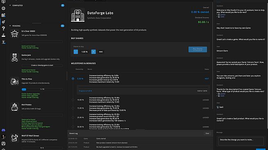Screen dimensions: 268x150
Task: Click the Wolf Of Wall Street 0/2 progress bar
Action: tap(42, 148)
